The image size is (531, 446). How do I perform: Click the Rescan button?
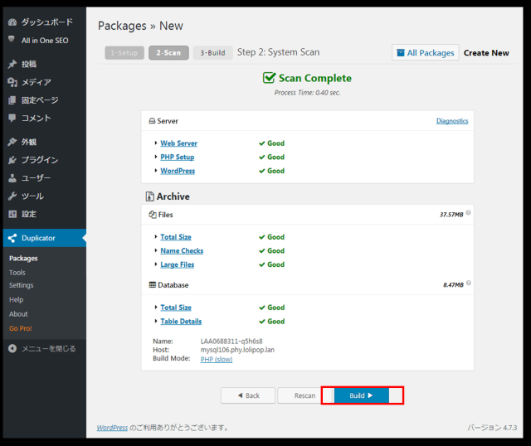pyautogui.click(x=304, y=395)
